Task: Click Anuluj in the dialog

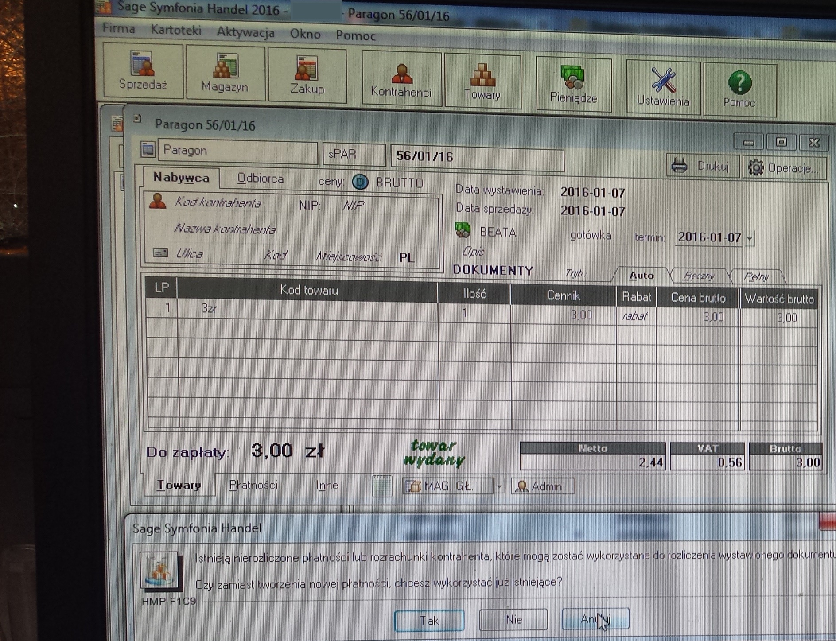Action: [596, 618]
